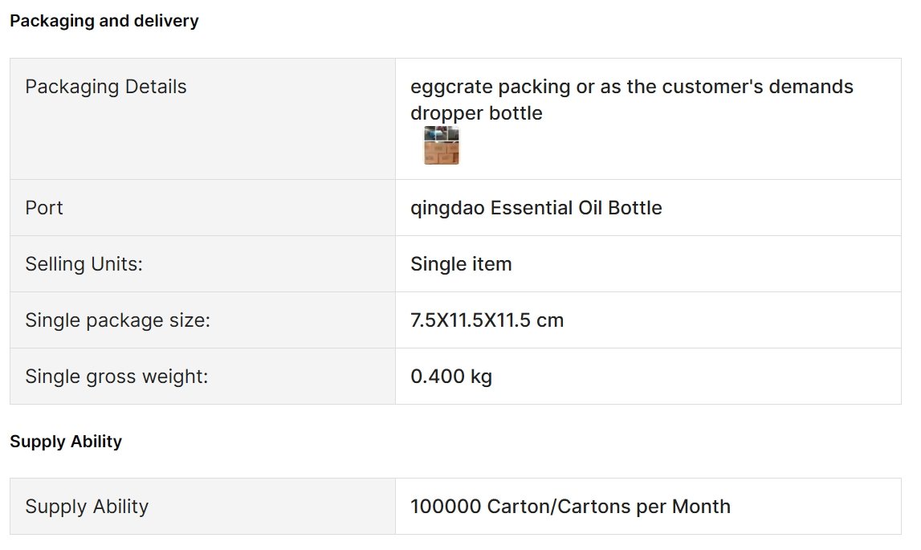
Task: Click the dropper bottle text line
Action: [x=476, y=113]
